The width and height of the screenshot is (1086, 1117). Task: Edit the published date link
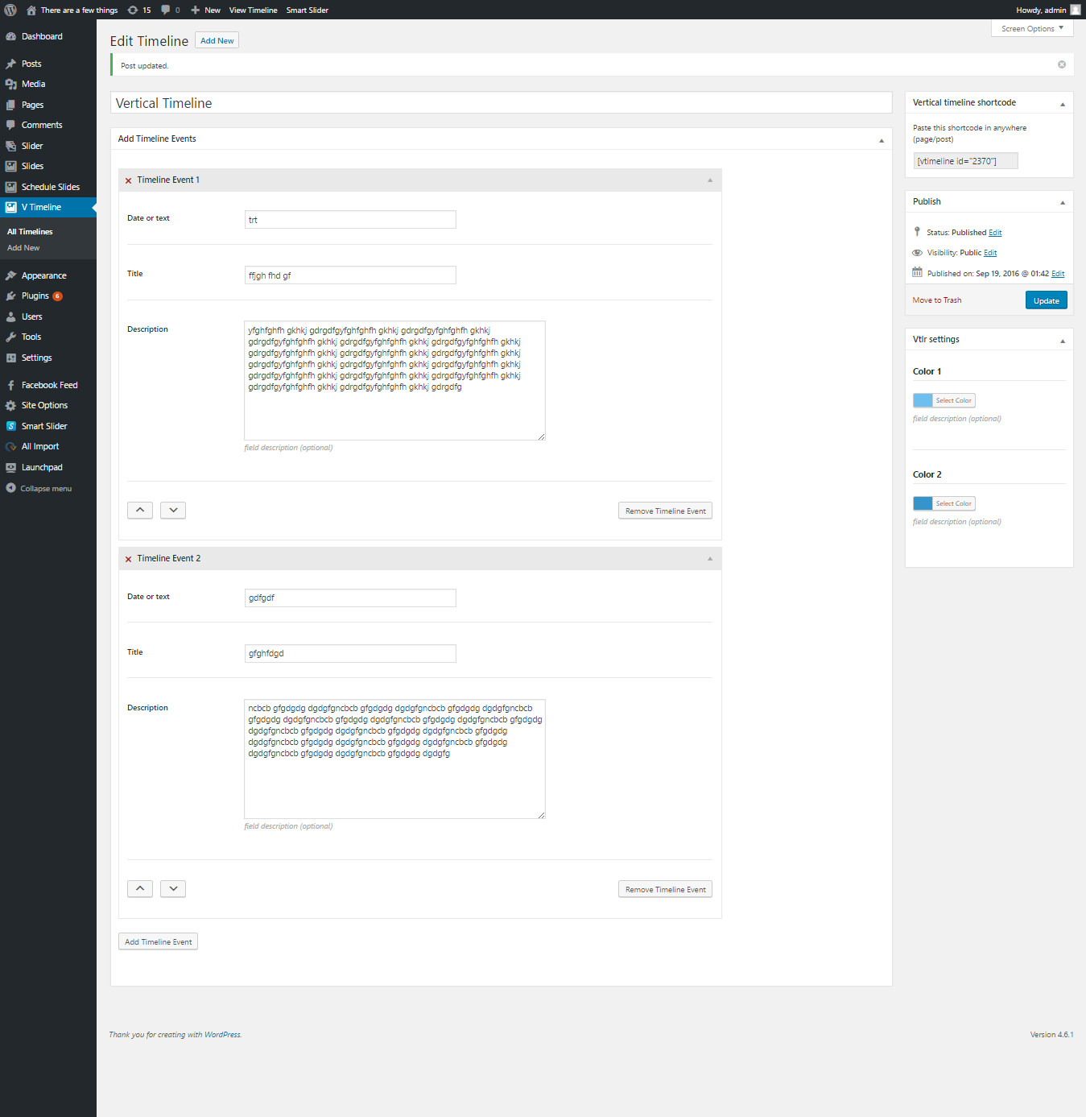click(x=1058, y=274)
